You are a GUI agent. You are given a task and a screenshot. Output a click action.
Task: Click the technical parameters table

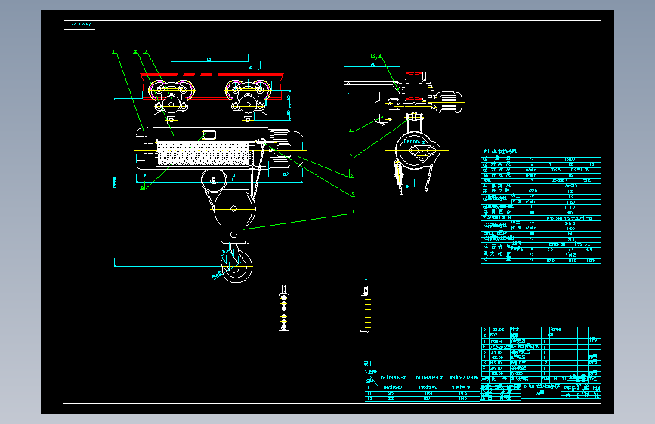click(x=542, y=210)
